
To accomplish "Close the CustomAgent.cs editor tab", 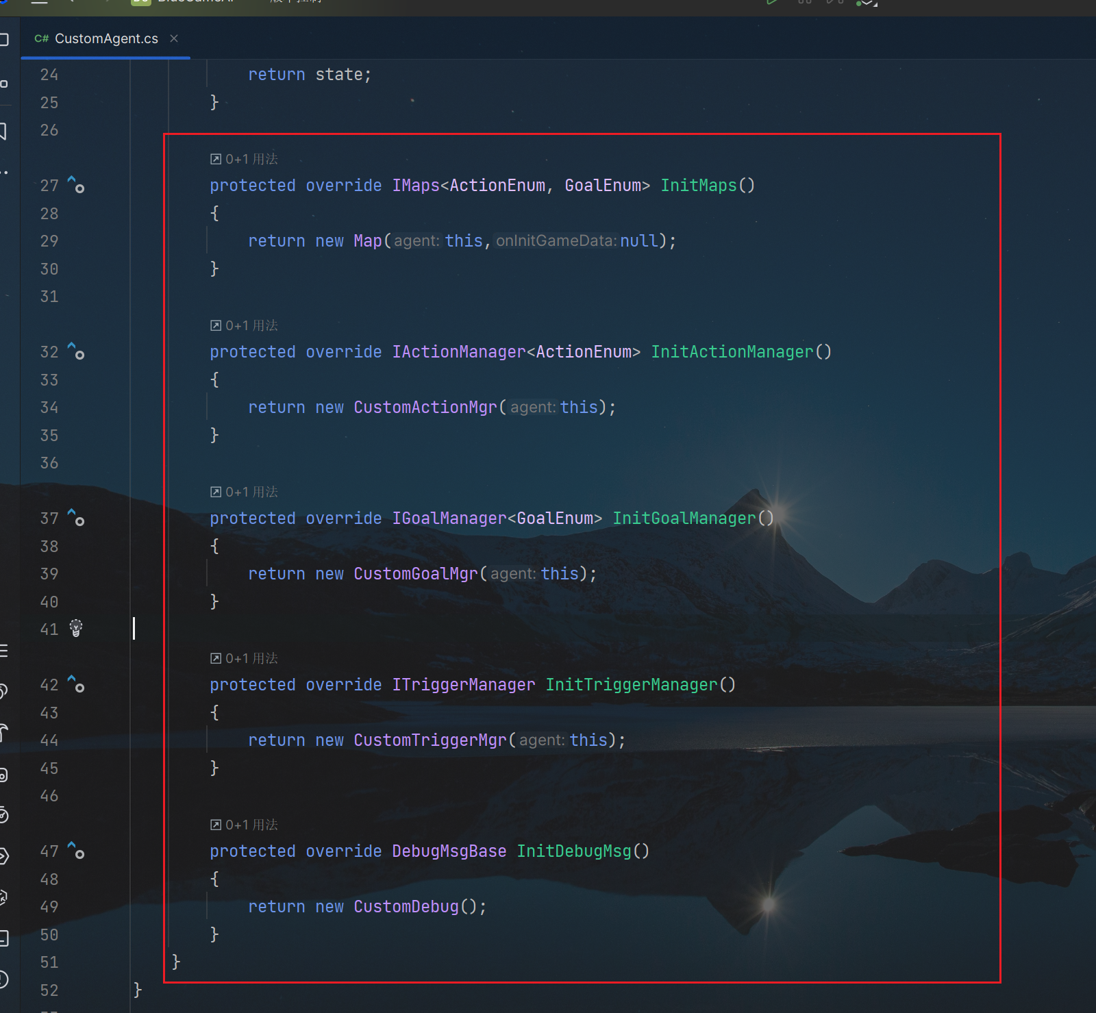I will point(174,38).
